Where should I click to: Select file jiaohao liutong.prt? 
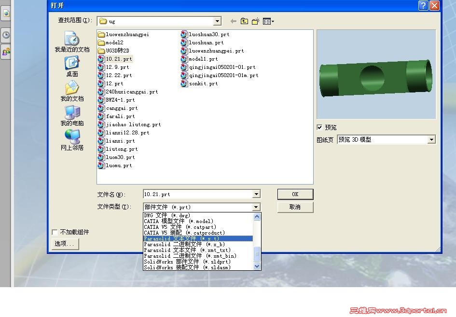pos(130,124)
